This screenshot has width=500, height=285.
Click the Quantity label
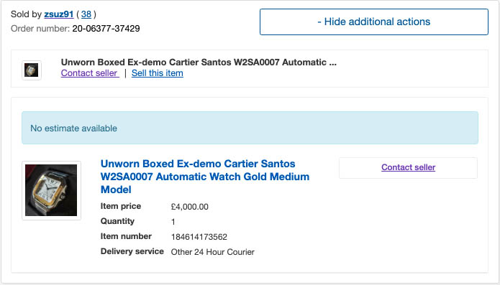tap(117, 221)
